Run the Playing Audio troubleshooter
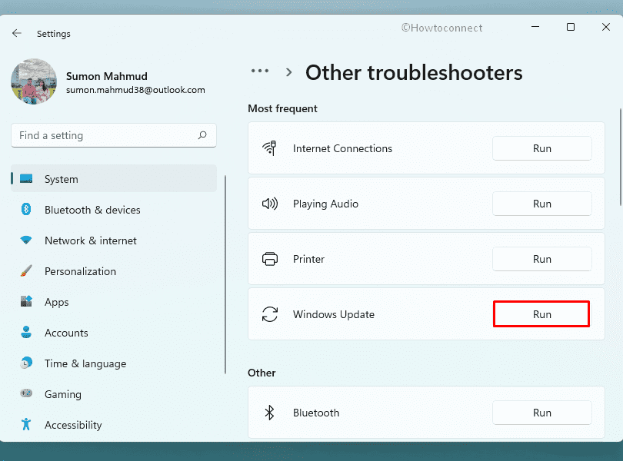Screen dimensions: 623x461 tap(542, 204)
